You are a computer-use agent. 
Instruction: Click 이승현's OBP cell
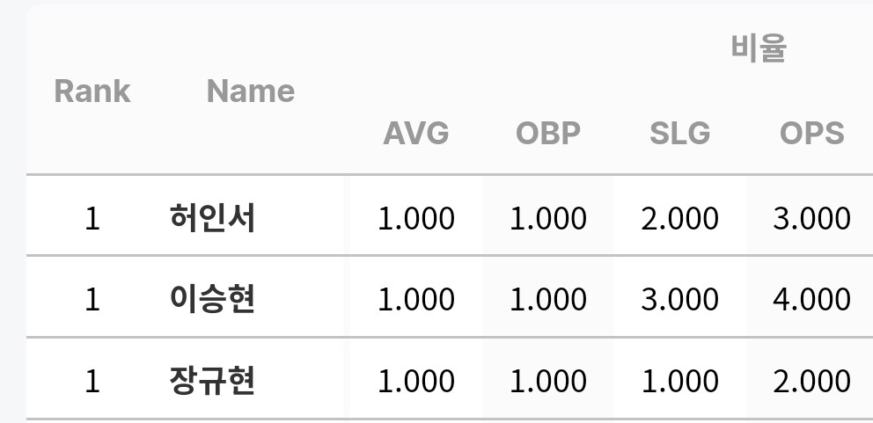point(548,299)
